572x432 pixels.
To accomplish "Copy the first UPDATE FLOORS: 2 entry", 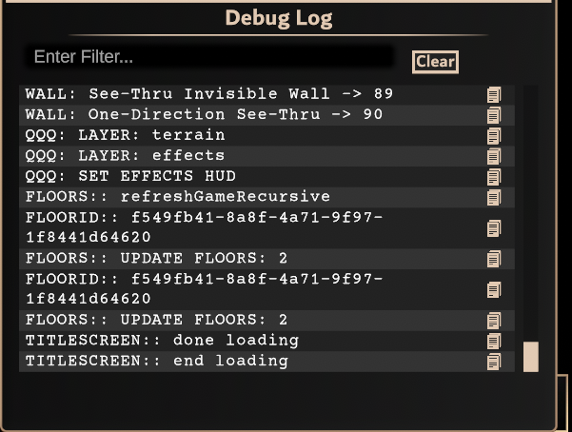I will click(494, 259).
